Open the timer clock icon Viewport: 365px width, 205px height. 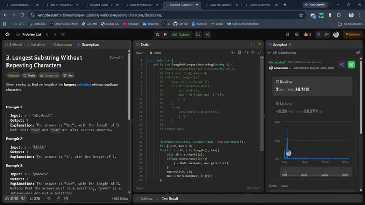click(318, 34)
